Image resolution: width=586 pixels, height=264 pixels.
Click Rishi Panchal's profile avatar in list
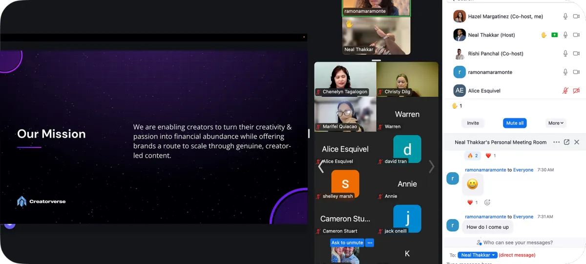pyautogui.click(x=460, y=54)
